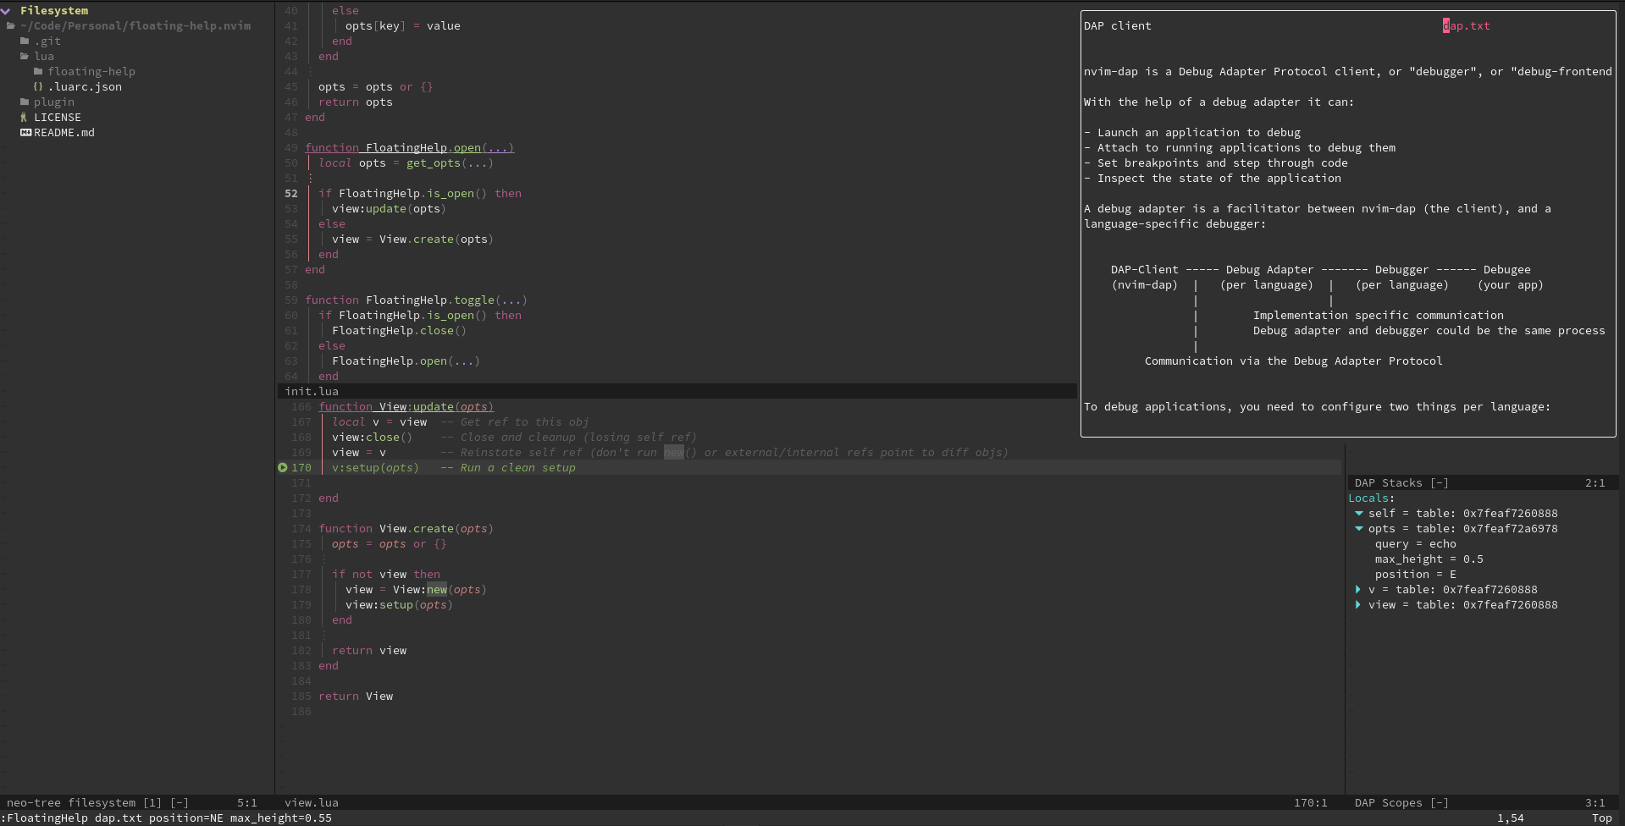Open README.md in the tree

(x=64, y=132)
